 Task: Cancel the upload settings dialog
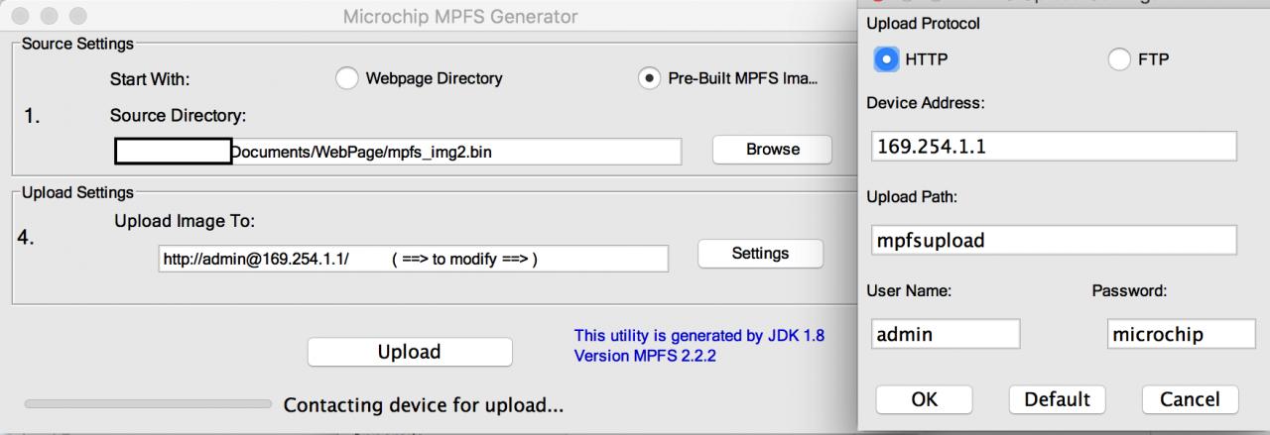coord(1190,399)
